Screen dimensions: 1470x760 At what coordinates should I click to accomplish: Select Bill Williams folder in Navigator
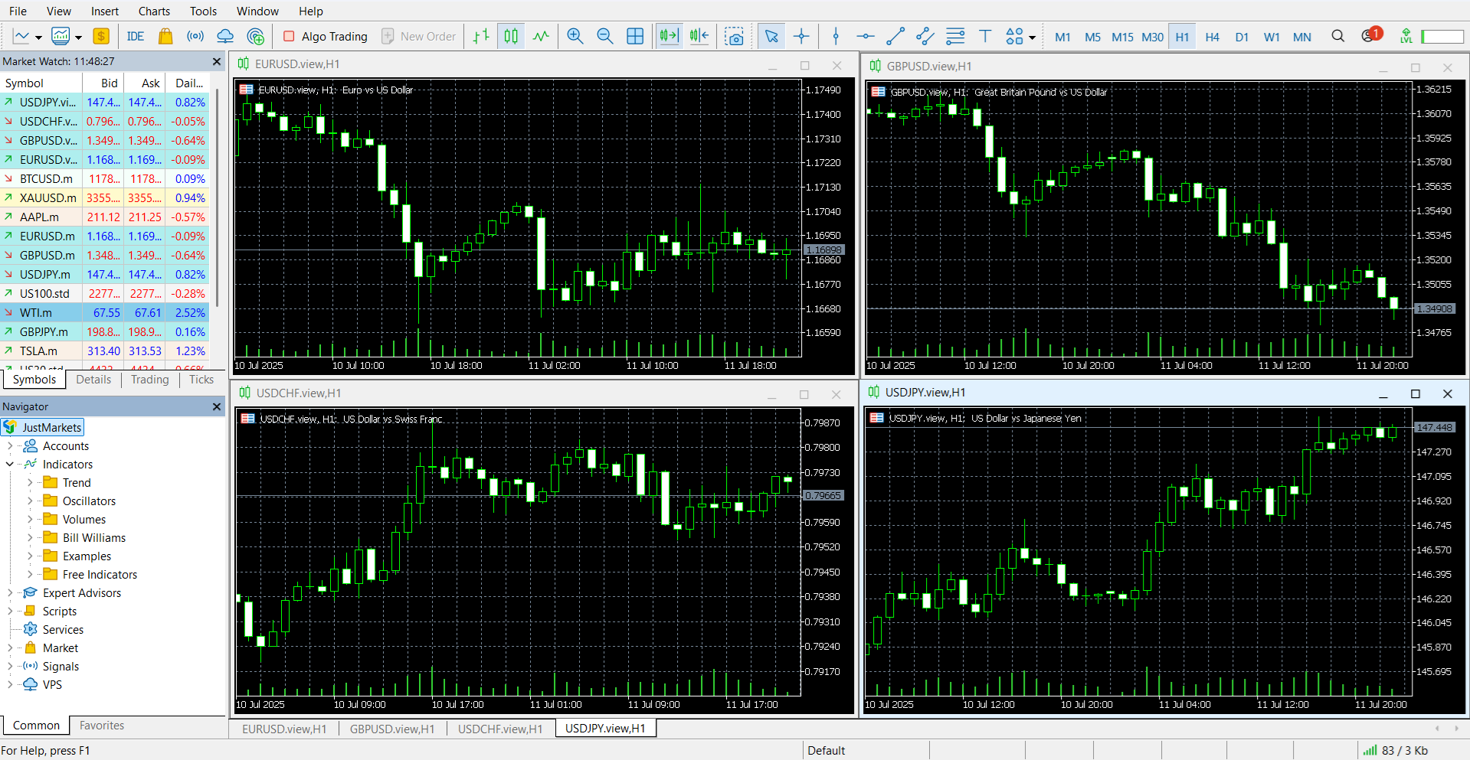coord(94,538)
